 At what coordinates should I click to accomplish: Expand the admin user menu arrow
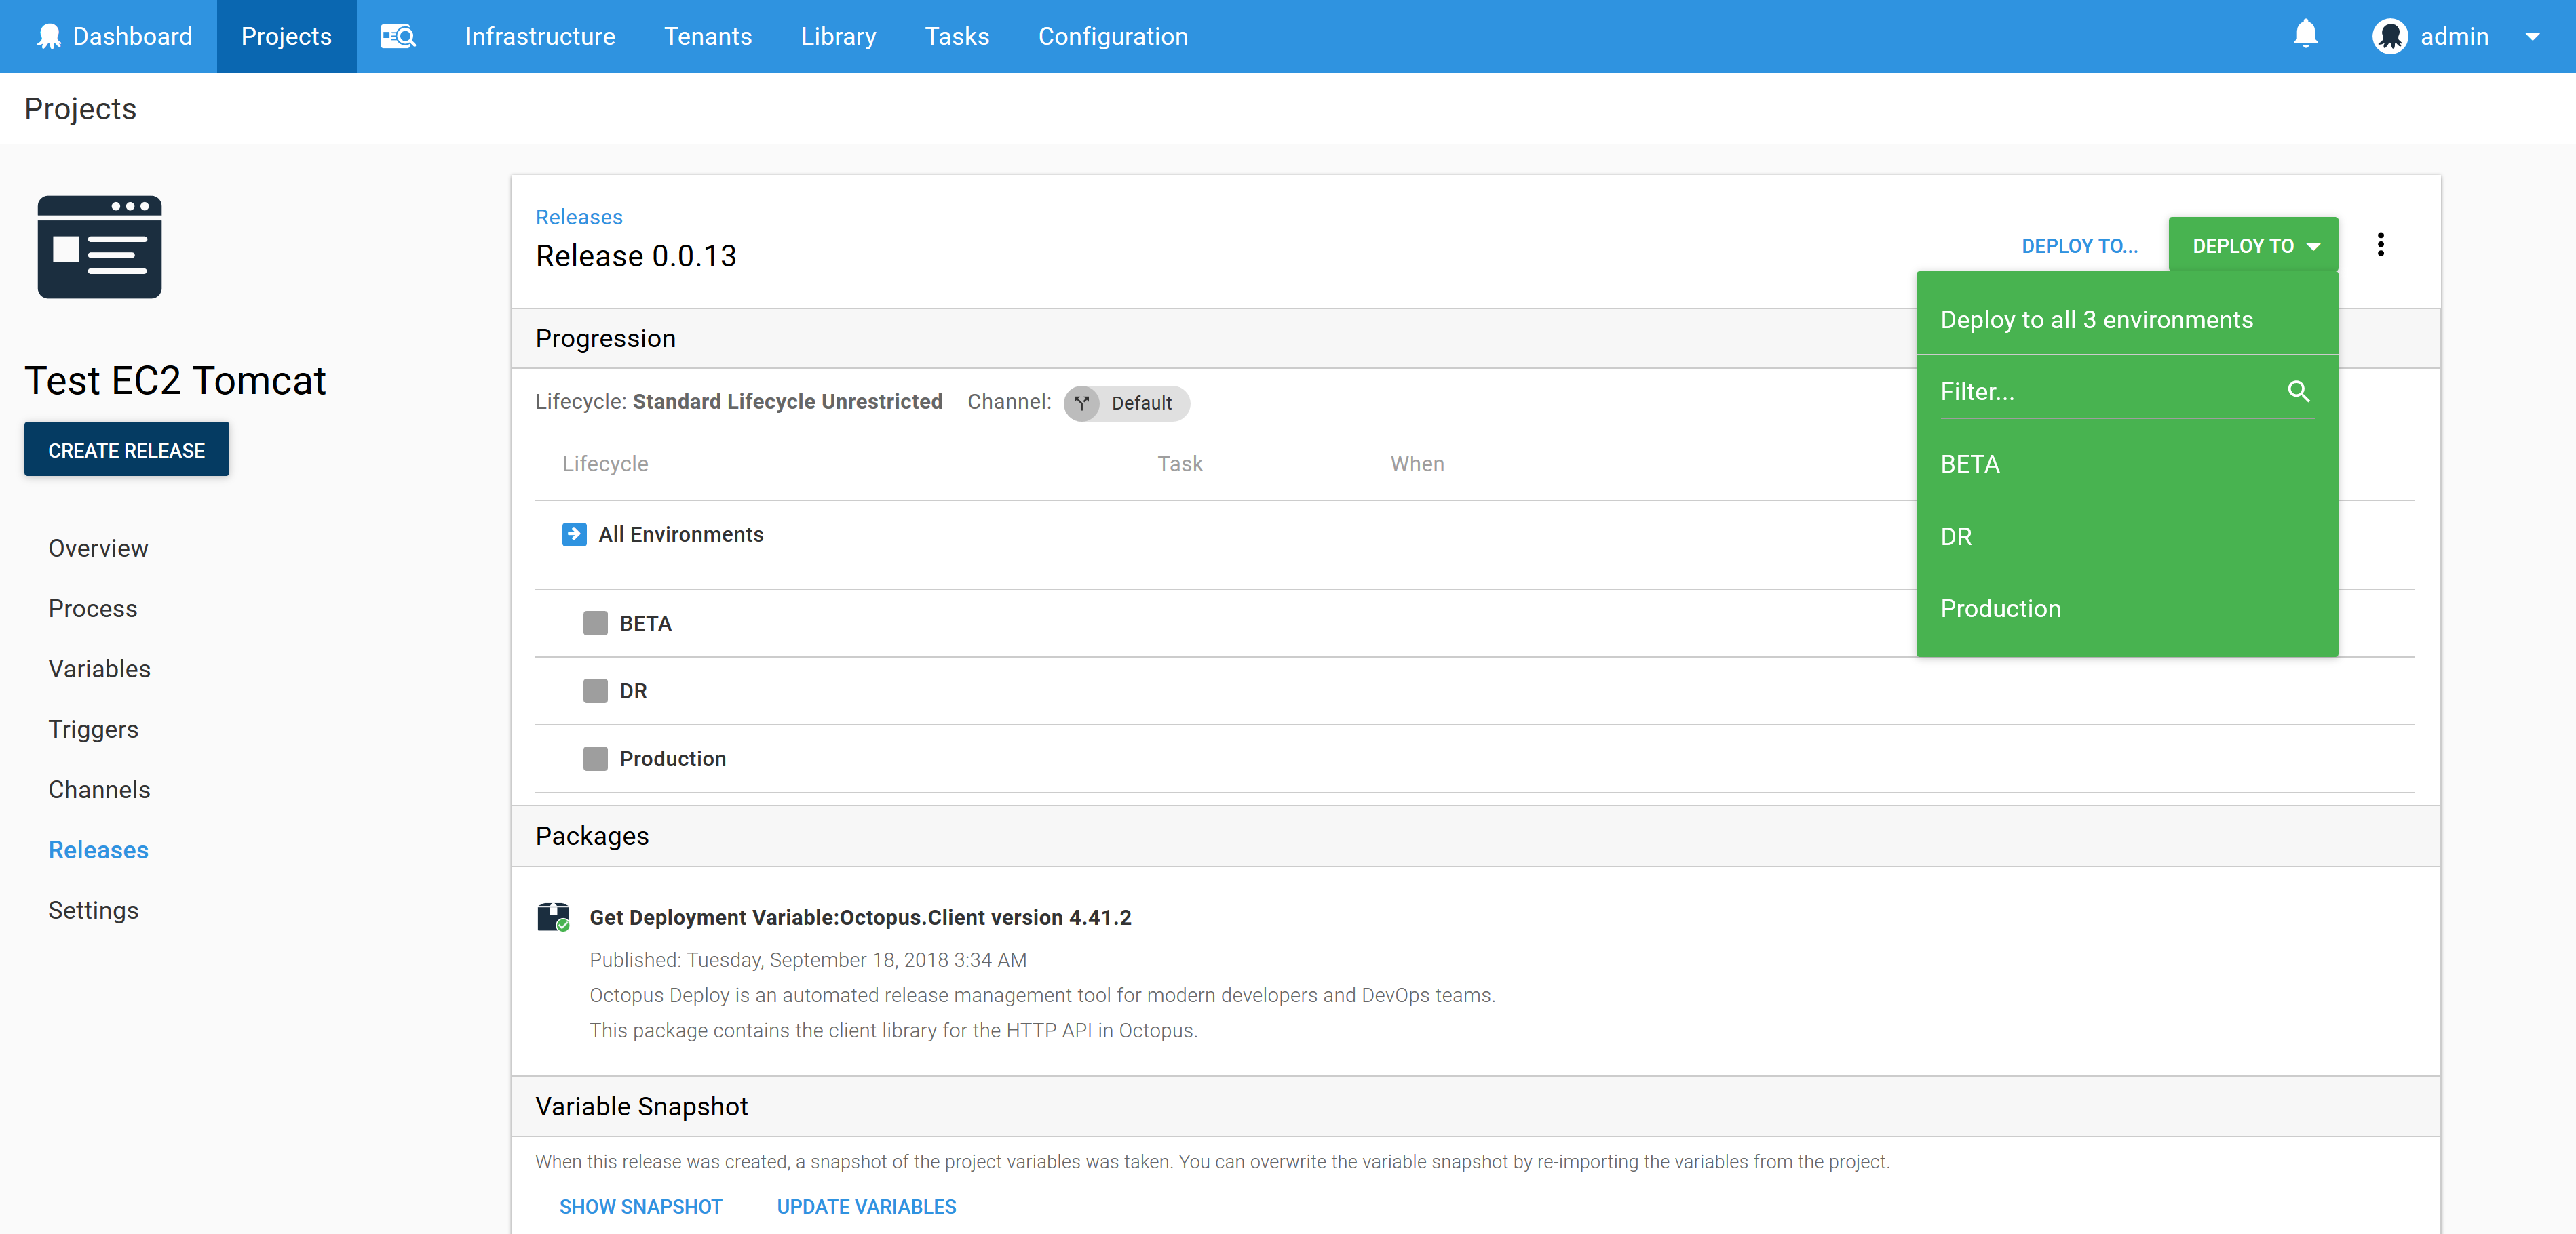[x=2532, y=36]
